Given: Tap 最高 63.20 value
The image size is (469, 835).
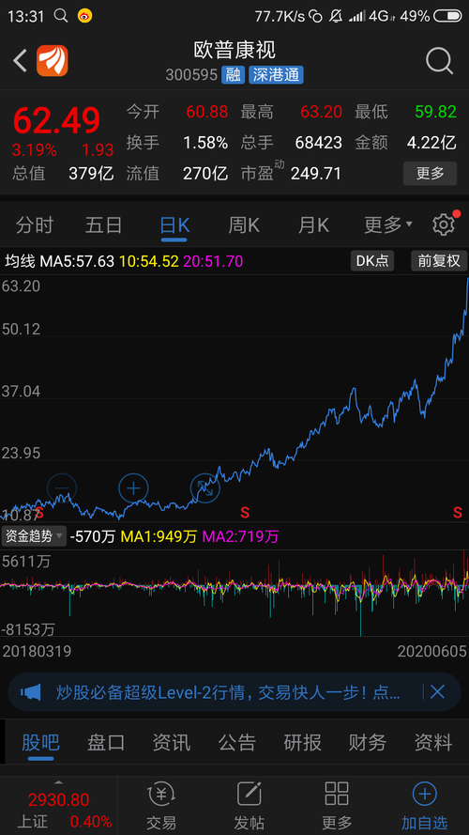Looking at the screenshot, I should pyautogui.click(x=321, y=112).
